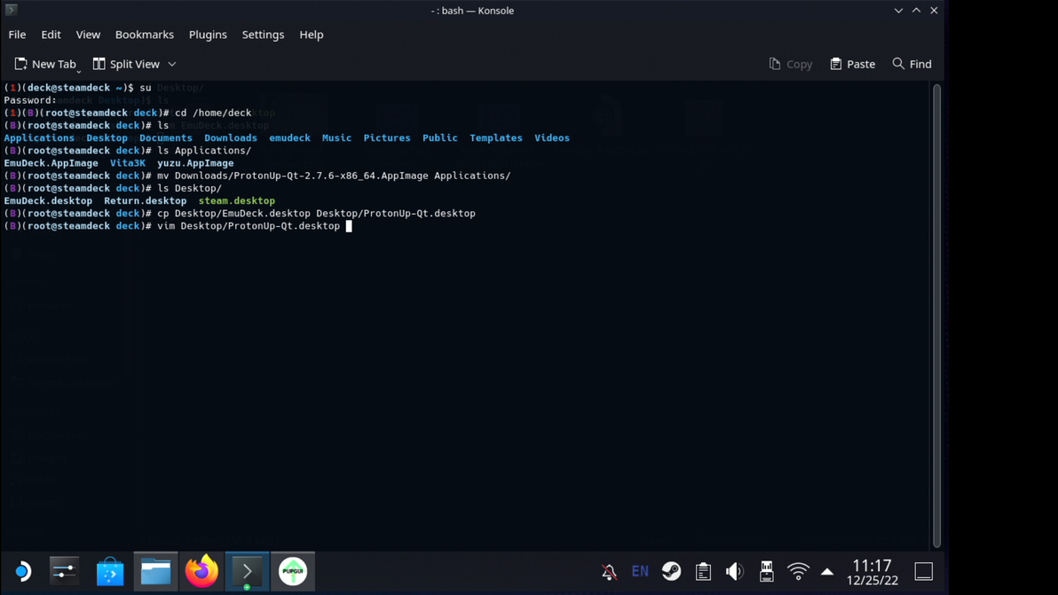Open the Edit menu
1058x595 pixels.
pos(51,35)
